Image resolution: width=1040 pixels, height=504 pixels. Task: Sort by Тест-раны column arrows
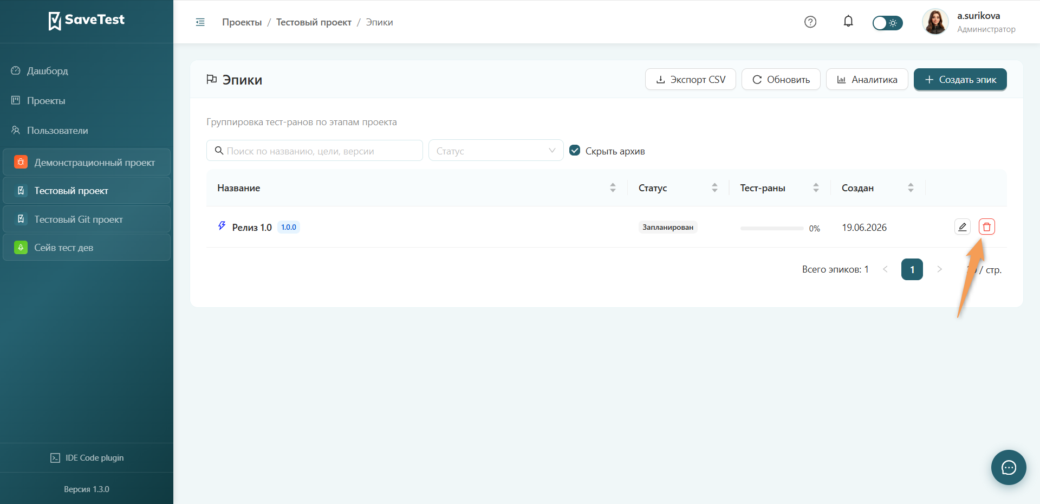[816, 188]
